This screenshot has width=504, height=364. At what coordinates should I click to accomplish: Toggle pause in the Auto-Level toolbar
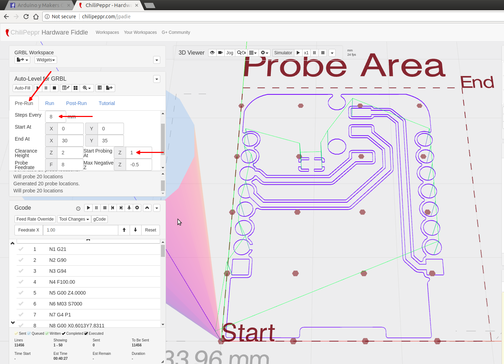point(46,88)
